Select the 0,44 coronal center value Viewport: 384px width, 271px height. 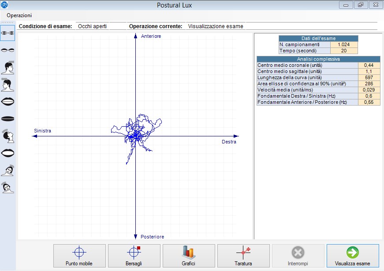[x=369, y=65]
